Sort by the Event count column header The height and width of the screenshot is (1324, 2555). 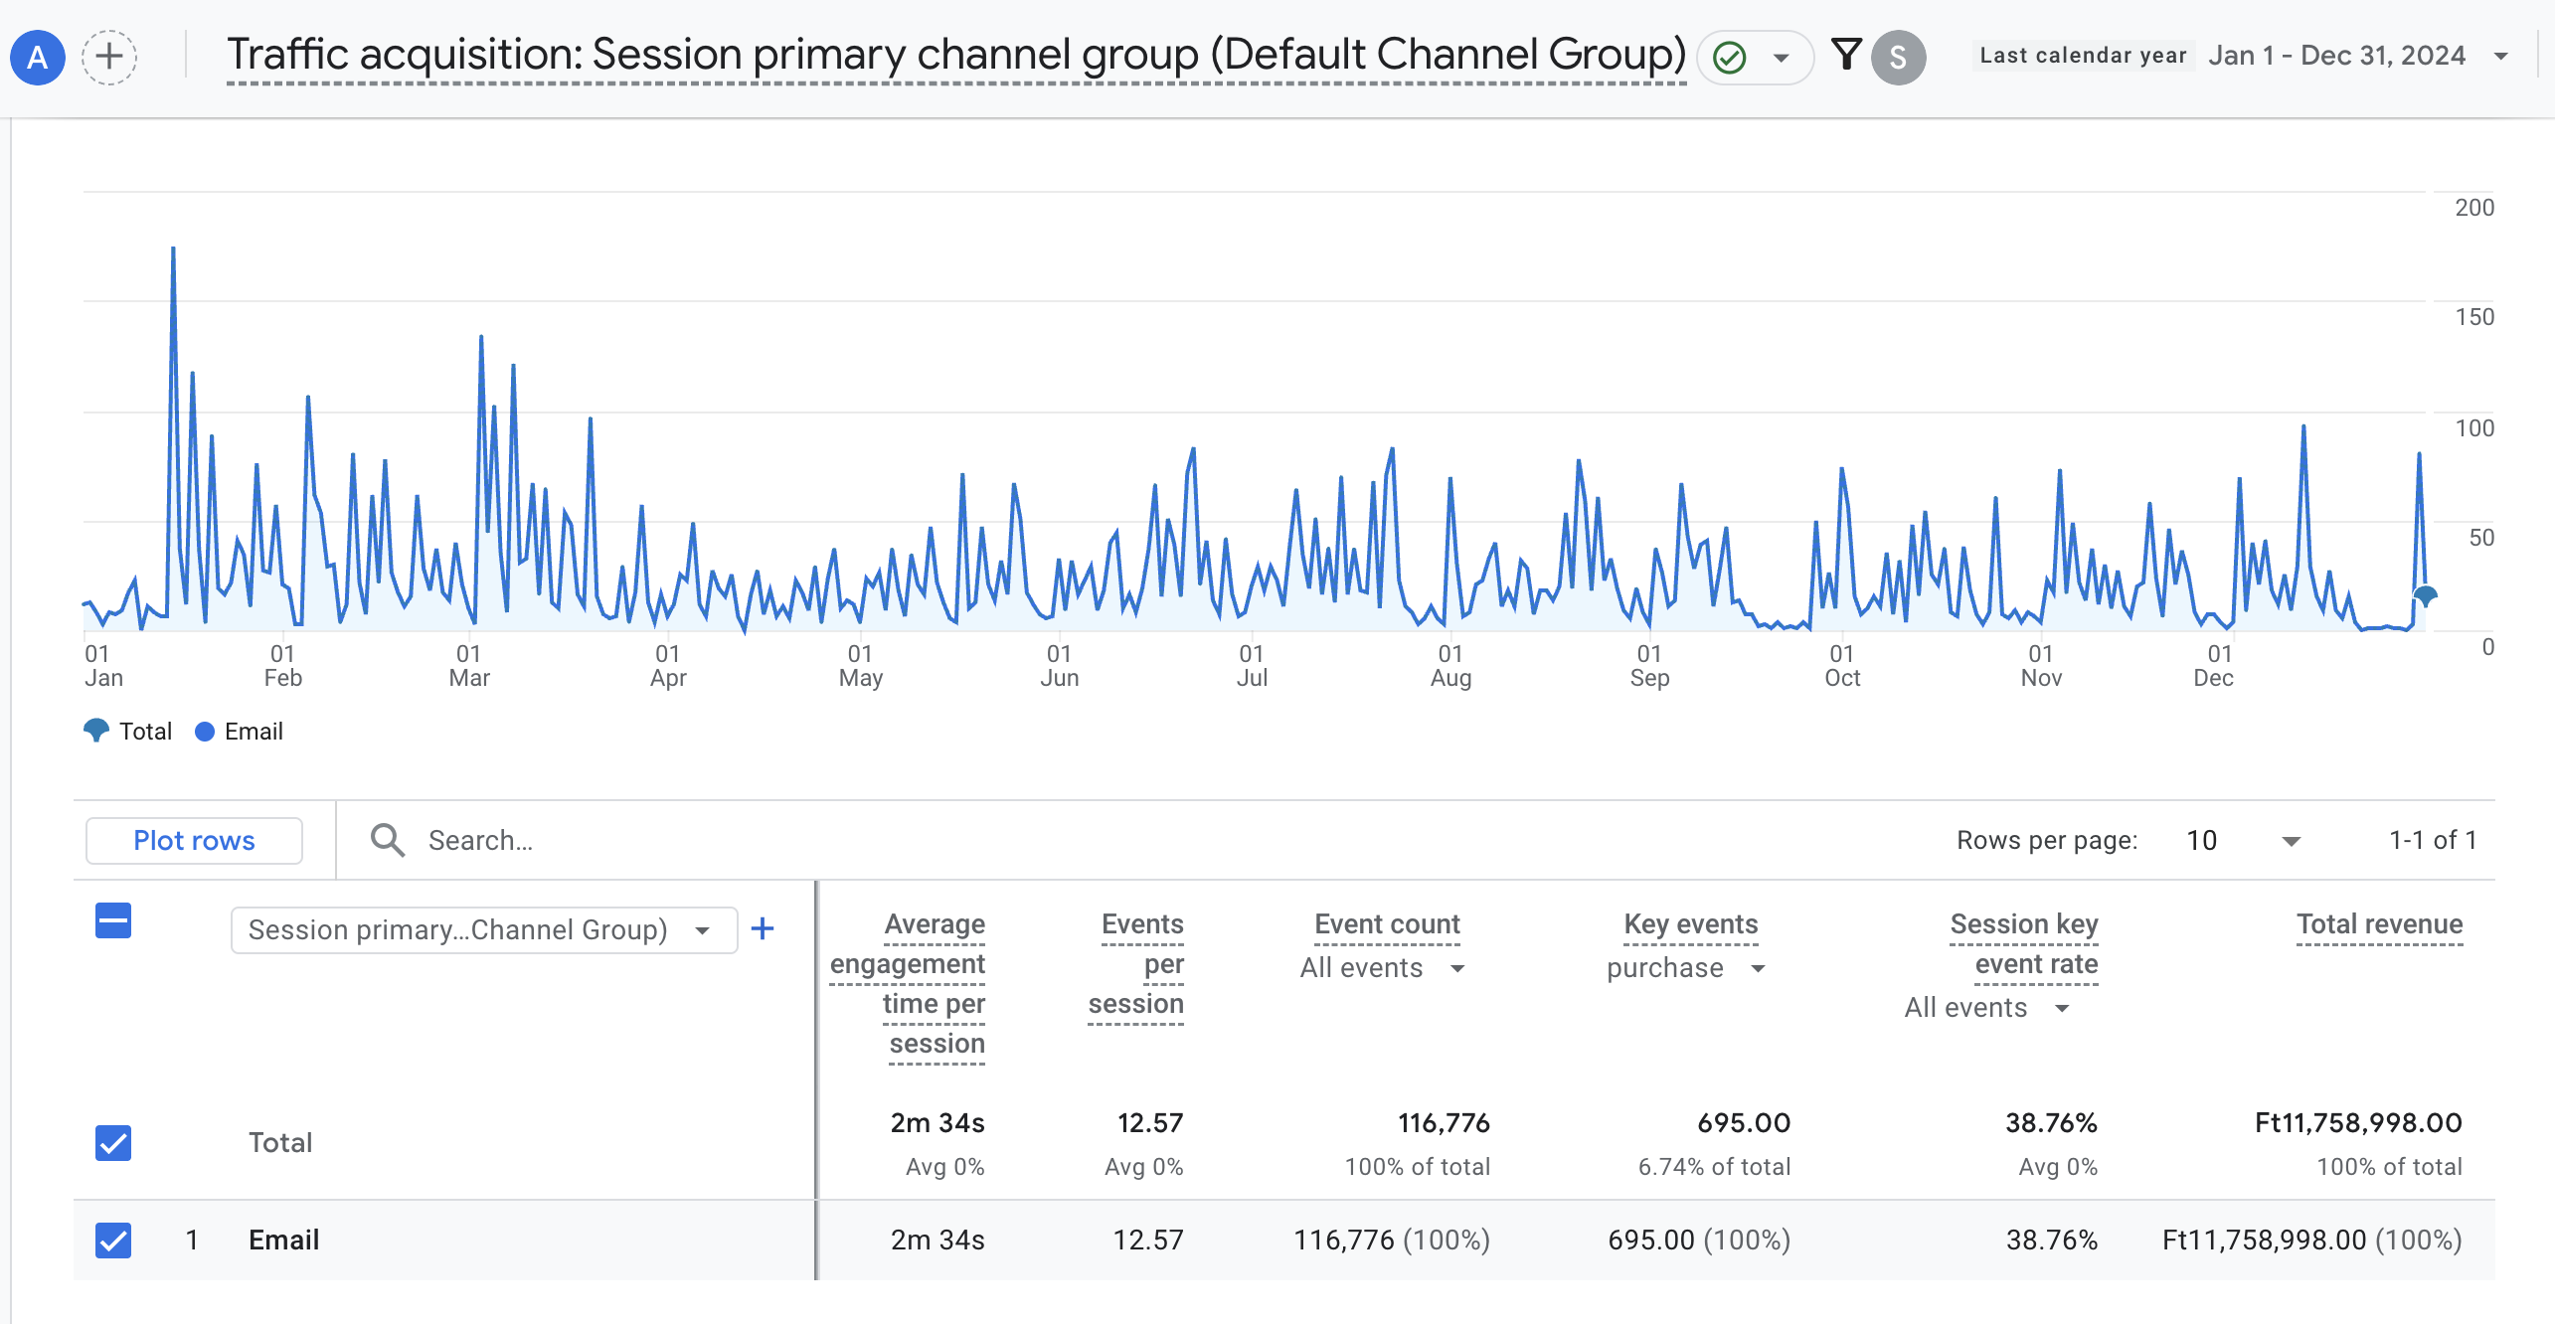click(1387, 924)
